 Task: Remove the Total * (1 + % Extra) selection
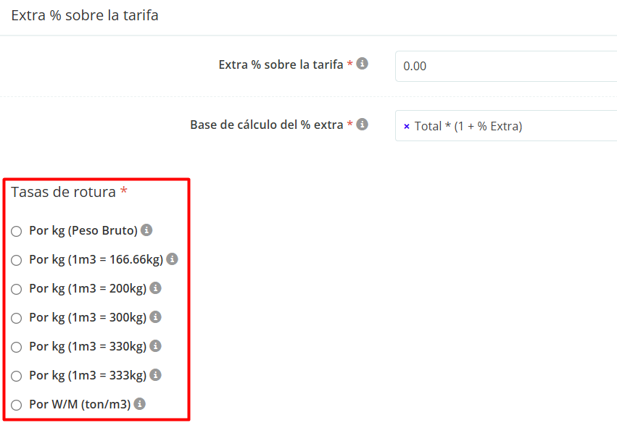tap(407, 127)
